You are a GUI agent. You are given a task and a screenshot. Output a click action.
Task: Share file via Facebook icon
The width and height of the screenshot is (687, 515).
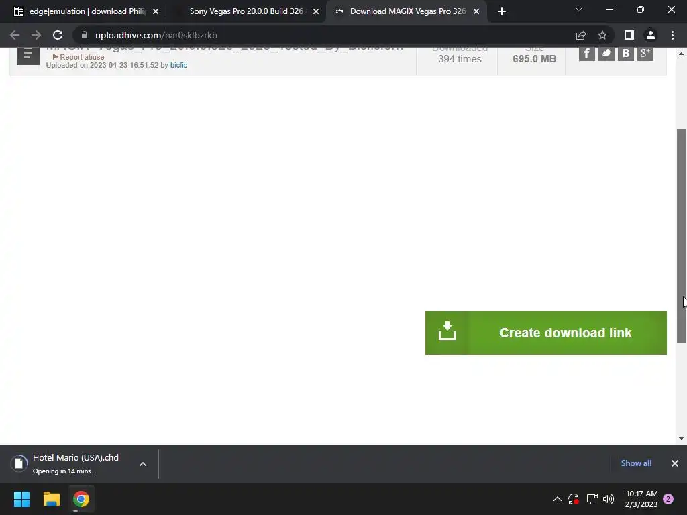pos(586,54)
